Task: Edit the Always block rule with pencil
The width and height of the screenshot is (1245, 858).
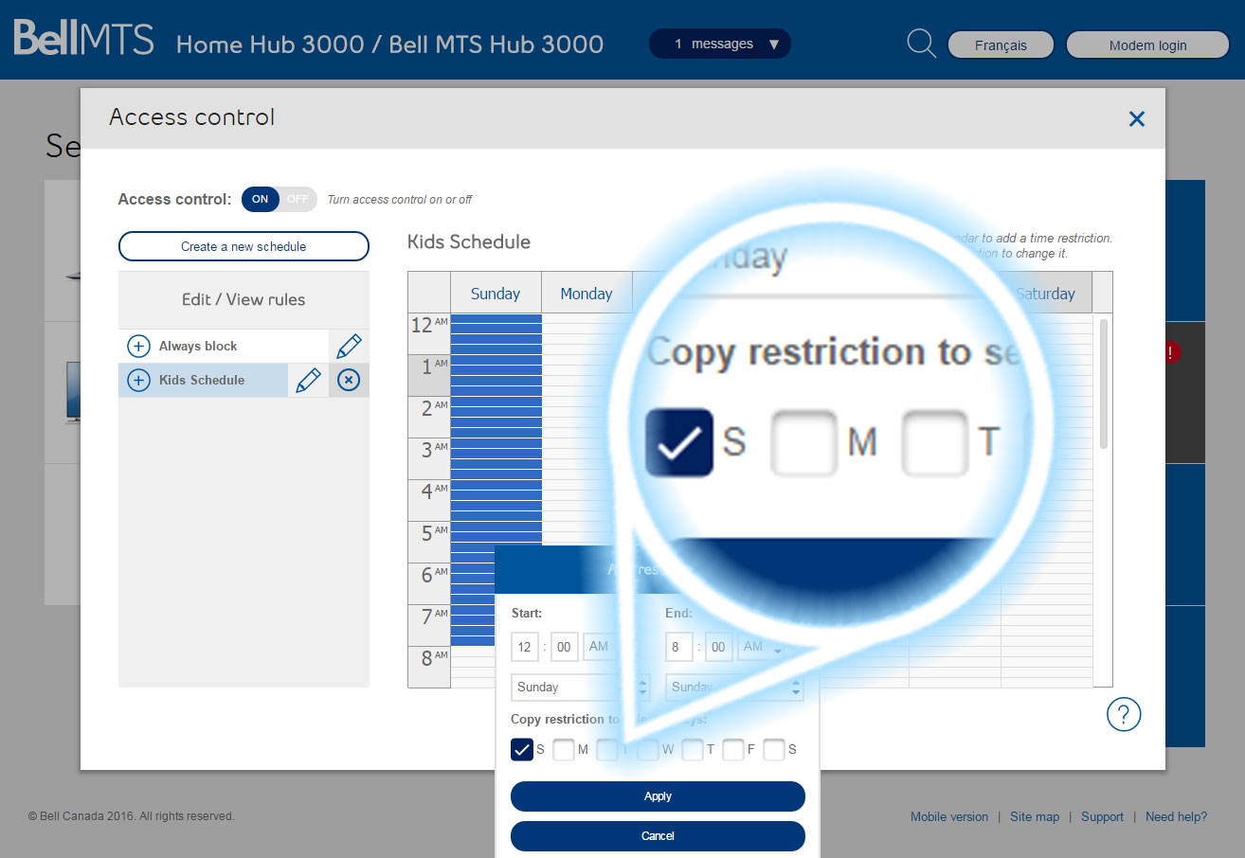Action: [349, 347]
